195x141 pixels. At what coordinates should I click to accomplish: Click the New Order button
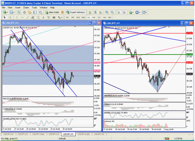[x=52, y=12]
